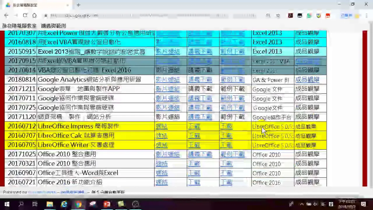The height and width of the screenshot is (210, 373).
Task: Open a new browser tab with plus button
Action: point(78,5)
